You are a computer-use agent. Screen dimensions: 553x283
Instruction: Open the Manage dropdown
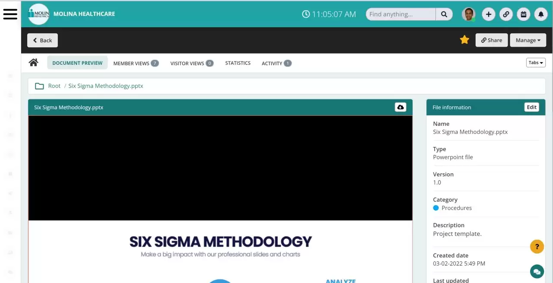528,40
